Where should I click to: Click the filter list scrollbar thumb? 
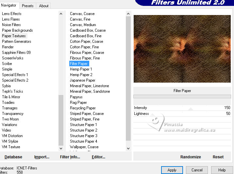[x=128, y=79]
